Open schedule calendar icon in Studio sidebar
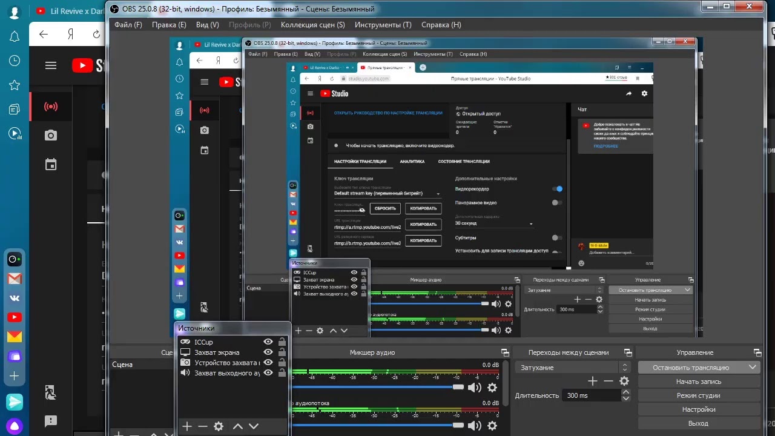The image size is (775, 436). (51, 164)
